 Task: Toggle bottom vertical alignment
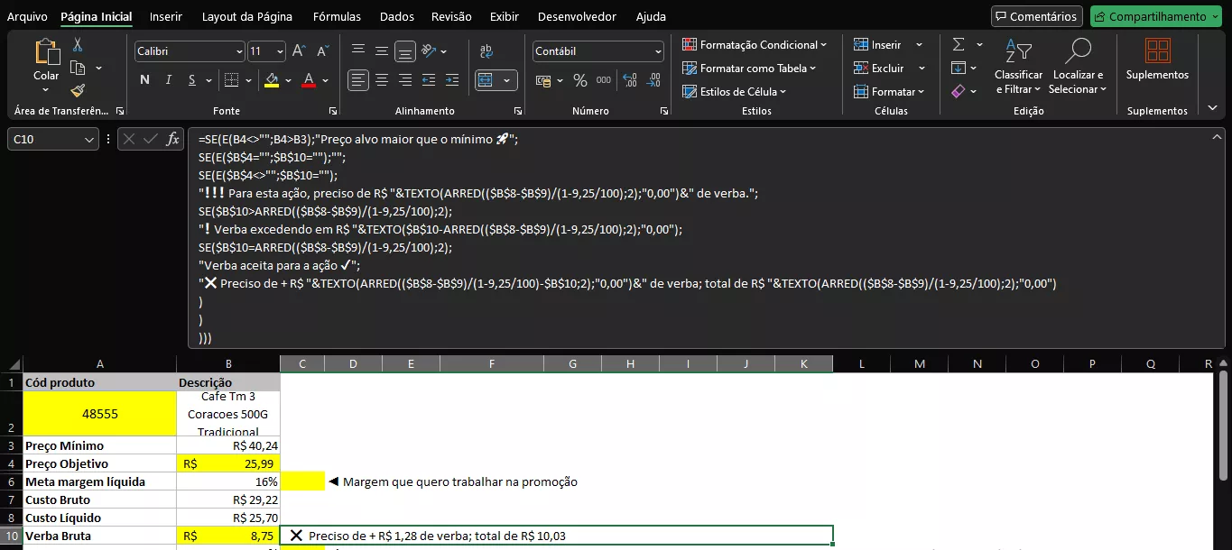tap(405, 51)
